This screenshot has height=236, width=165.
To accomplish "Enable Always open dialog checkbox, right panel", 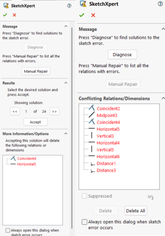I will point(84,222).
